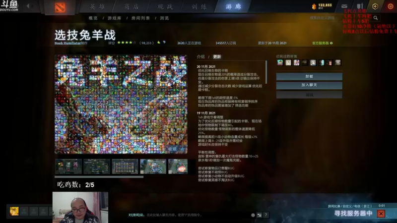Click Noob Humiliator author link

click(x=67, y=43)
